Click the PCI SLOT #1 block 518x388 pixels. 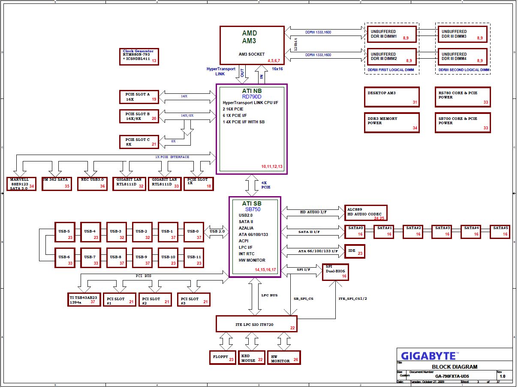(x=120, y=299)
